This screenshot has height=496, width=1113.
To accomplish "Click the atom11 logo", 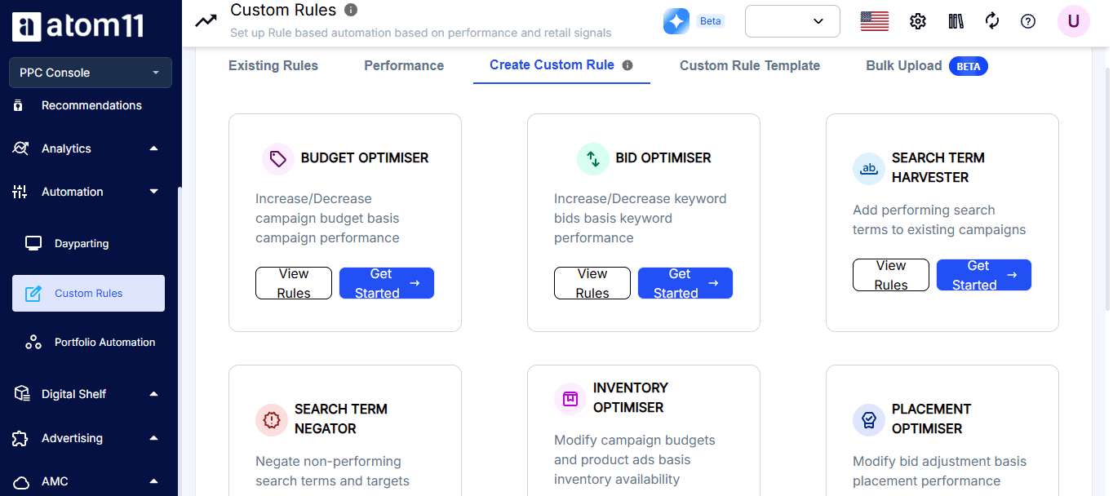I will 78,26.
